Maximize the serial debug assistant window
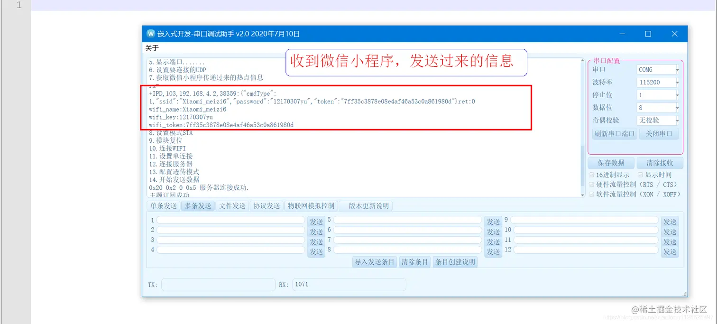This screenshot has height=324, width=717. click(x=648, y=34)
